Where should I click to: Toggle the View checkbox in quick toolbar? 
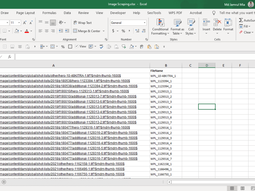(x=76, y=46)
